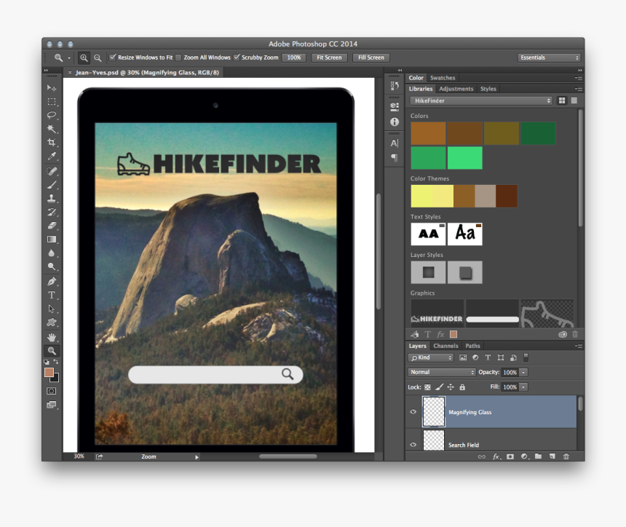
Task: Toggle lock all
Action: [x=462, y=387]
